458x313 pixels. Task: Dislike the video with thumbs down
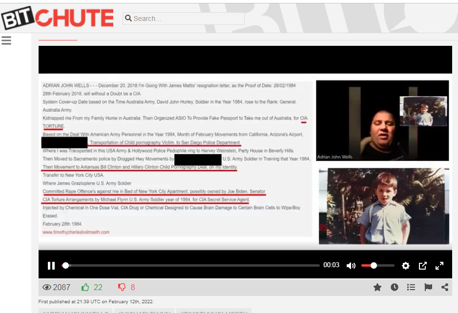pos(122,287)
